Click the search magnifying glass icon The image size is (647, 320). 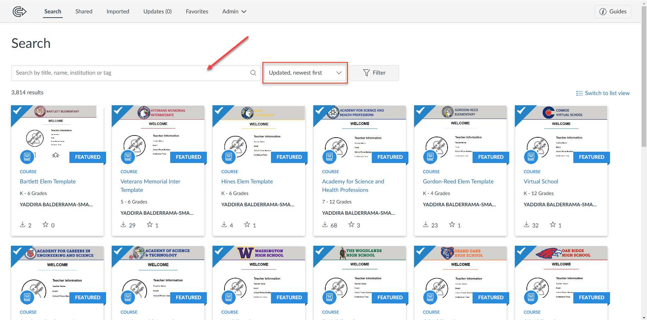tap(253, 73)
